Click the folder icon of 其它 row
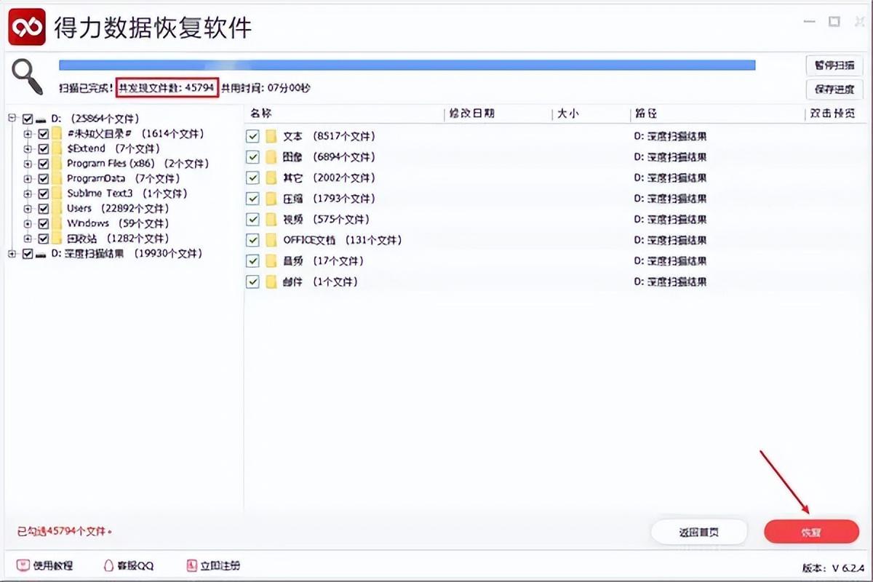The height and width of the screenshot is (582, 873). [x=272, y=178]
